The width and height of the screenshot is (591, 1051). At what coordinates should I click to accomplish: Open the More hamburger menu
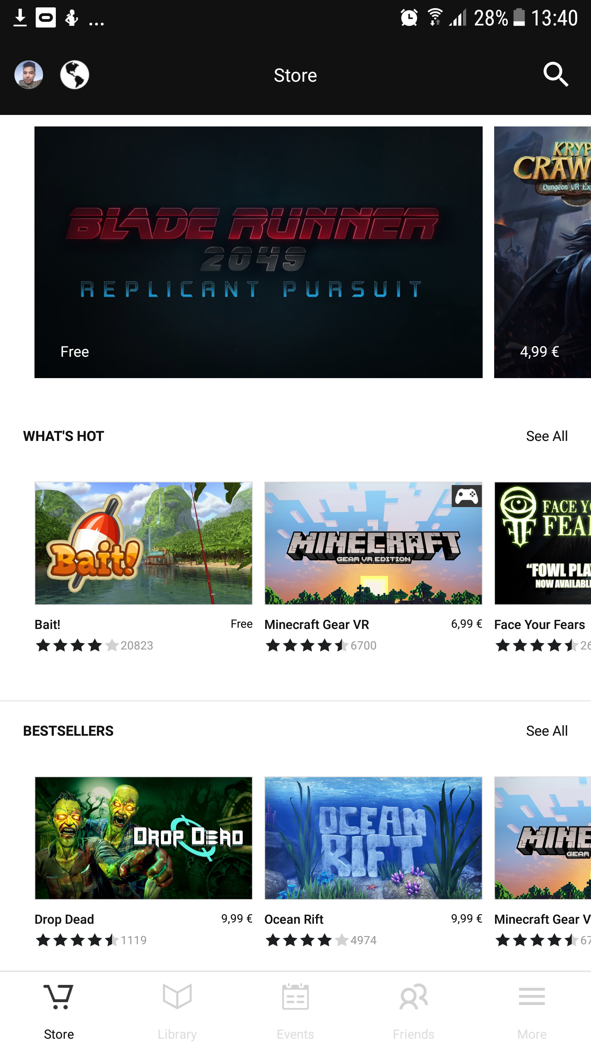[x=532, y=996]
